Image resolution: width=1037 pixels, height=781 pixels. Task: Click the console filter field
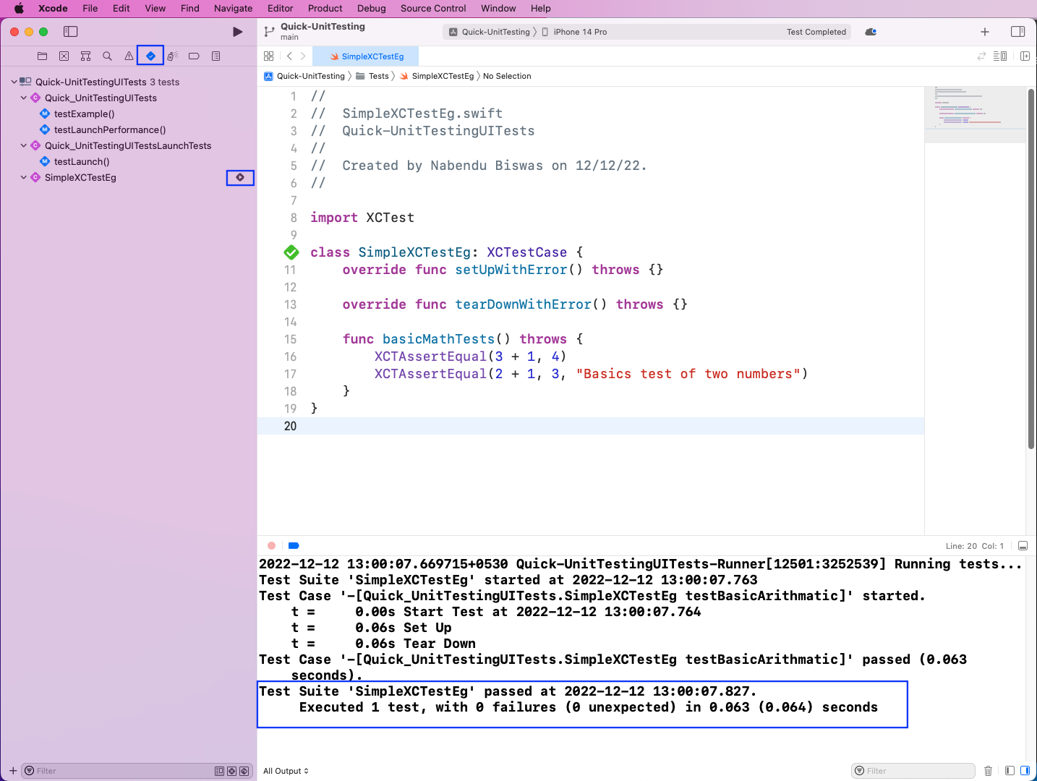913,771
